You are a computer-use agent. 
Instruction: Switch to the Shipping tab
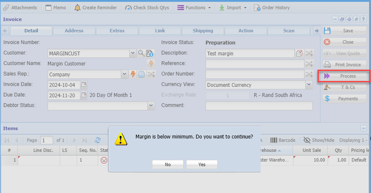(203, 31)
